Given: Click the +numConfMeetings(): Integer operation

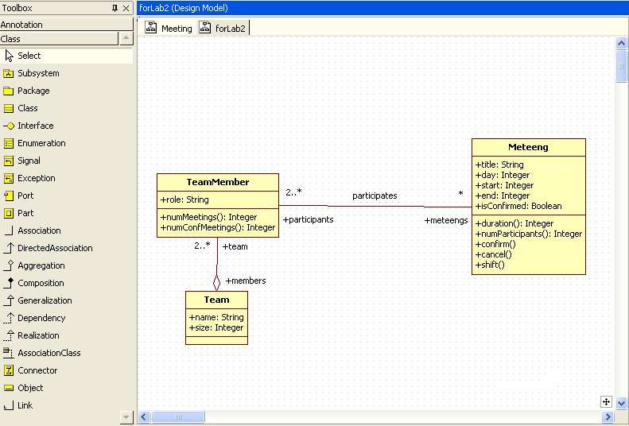Looking at the screenshot, I should coord(218,227).
